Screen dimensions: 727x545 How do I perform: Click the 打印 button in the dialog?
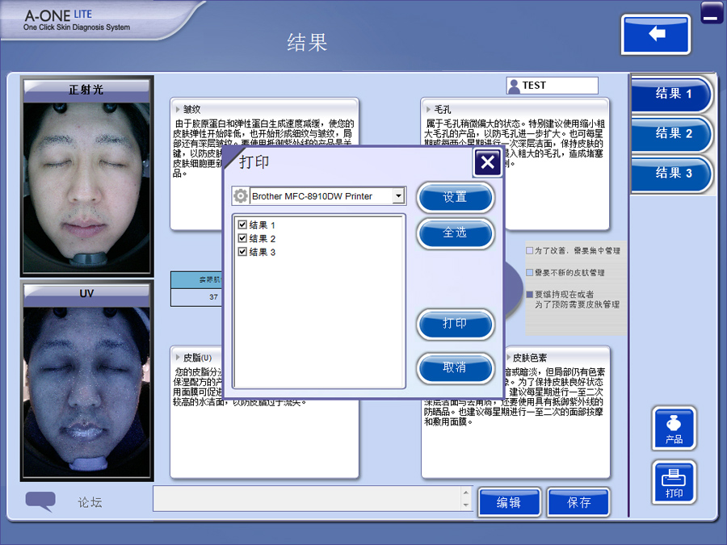pos(455,324)
